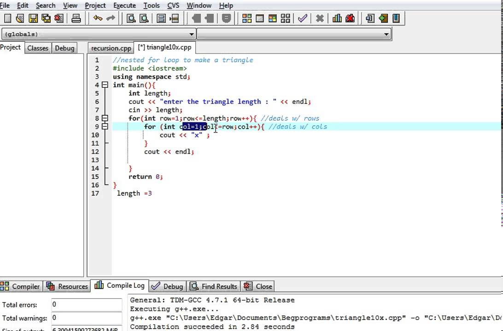Screen dimensions: 503x331
Task: Click the Print icon in toolbar
Action: coord(76,18)
